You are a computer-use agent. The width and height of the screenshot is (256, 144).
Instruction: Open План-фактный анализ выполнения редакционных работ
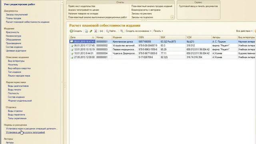click(98, 17)
